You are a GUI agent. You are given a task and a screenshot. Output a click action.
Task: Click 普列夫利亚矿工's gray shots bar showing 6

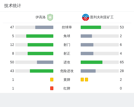tap(87, 45)
